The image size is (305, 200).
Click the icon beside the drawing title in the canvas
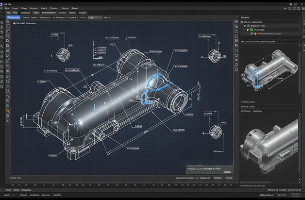pyautogui.click(x=15, y=23)
